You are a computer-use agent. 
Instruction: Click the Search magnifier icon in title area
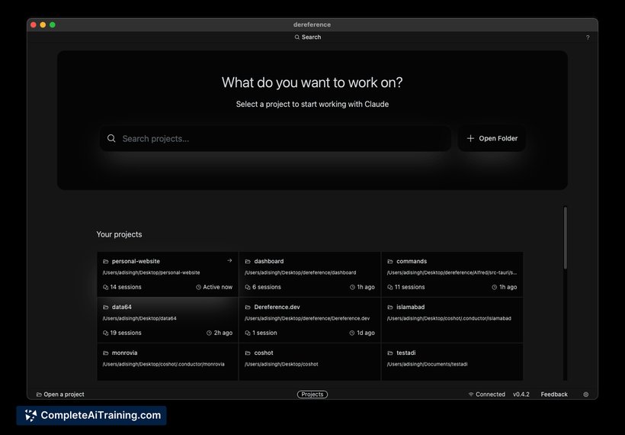[297, 37]
